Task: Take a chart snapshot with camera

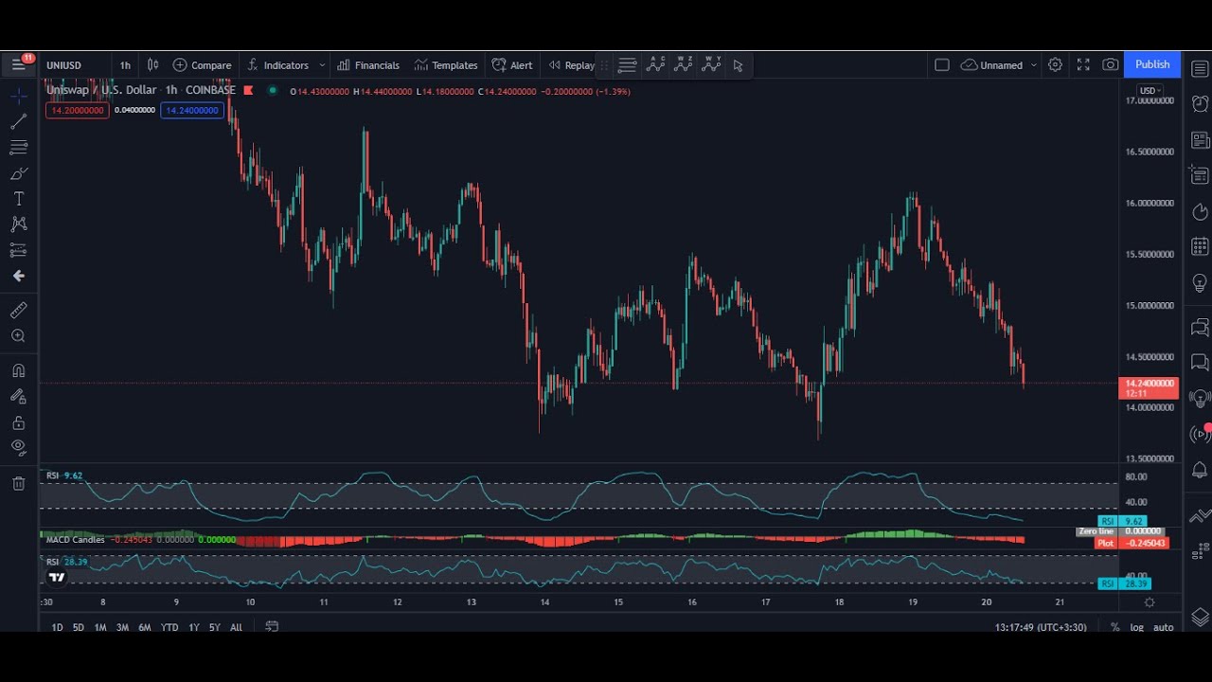Action: 1111,64
